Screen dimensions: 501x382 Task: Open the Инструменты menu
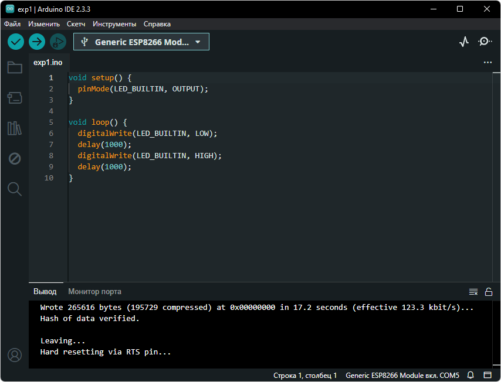pos(114,24)
